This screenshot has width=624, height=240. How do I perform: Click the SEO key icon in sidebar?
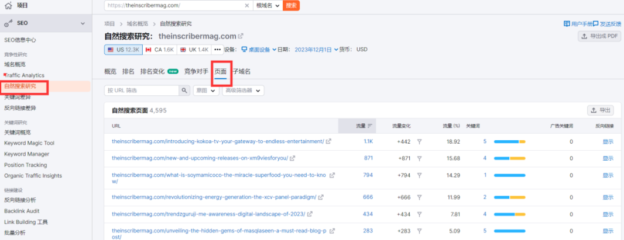[8, 24]
